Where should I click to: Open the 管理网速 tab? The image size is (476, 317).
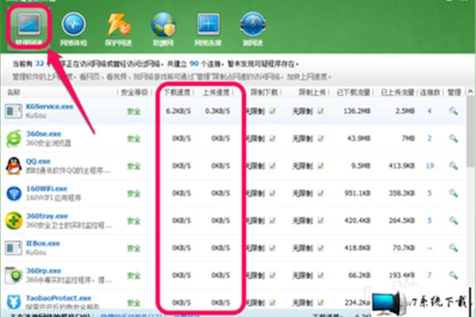coord(29,28)
